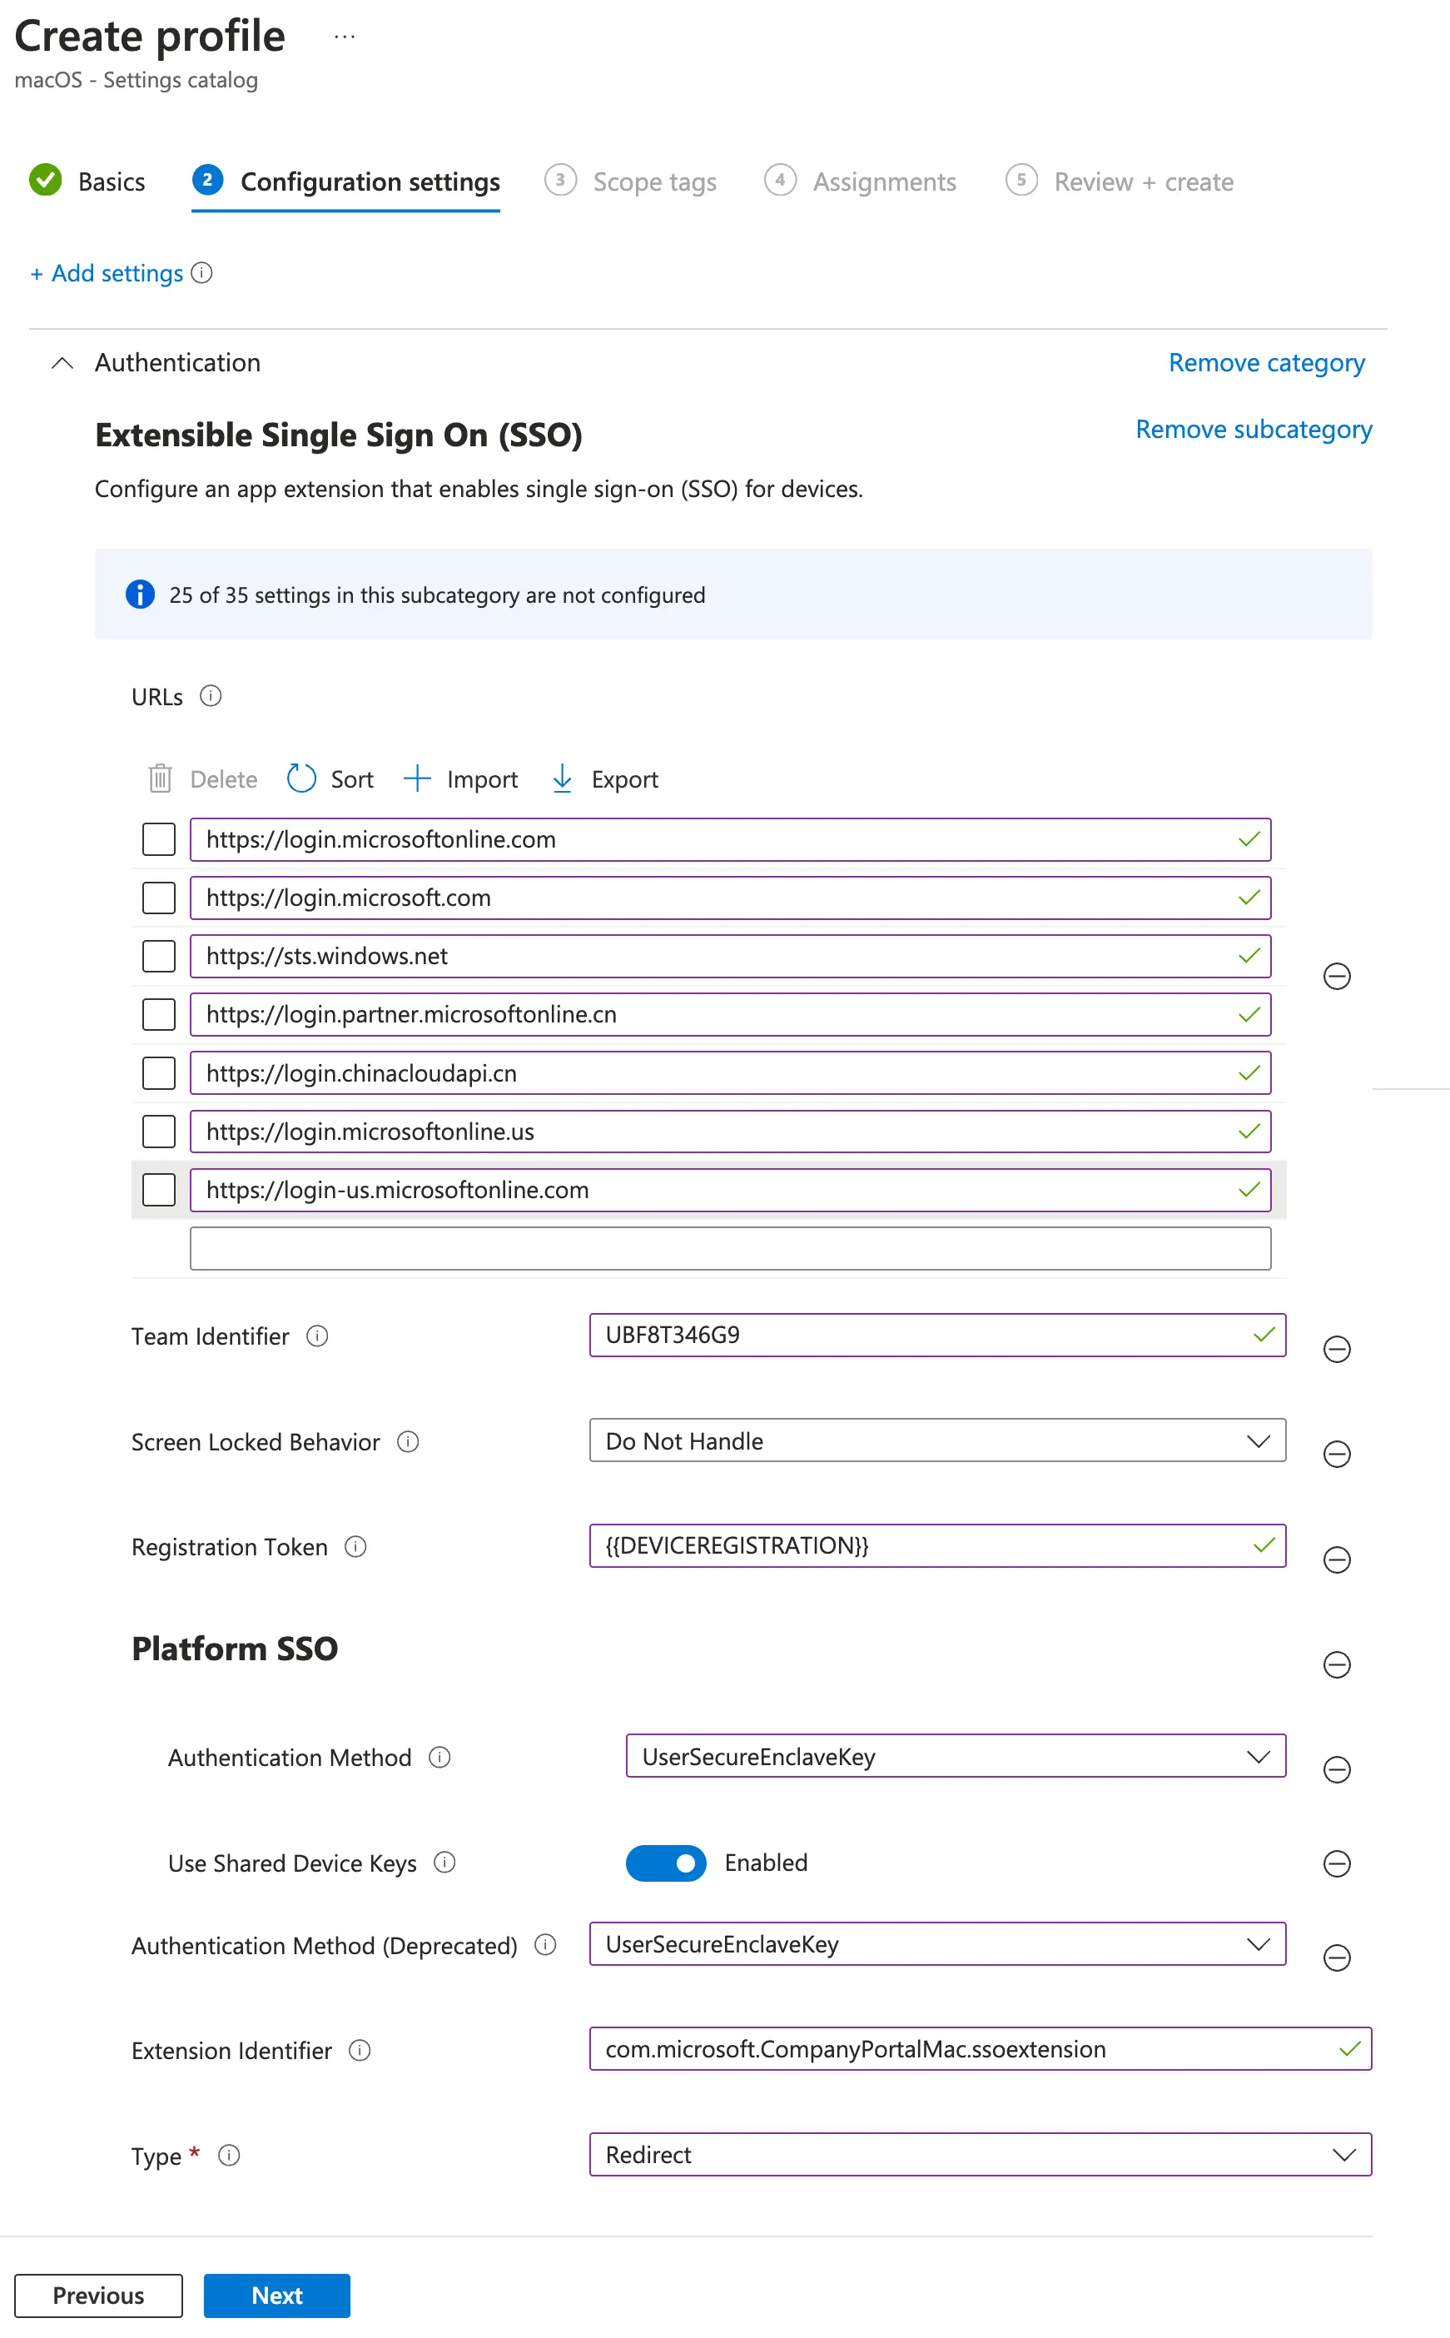
Task: Remove the URLs setting with minus icon
Action: tap(1337, 976)
